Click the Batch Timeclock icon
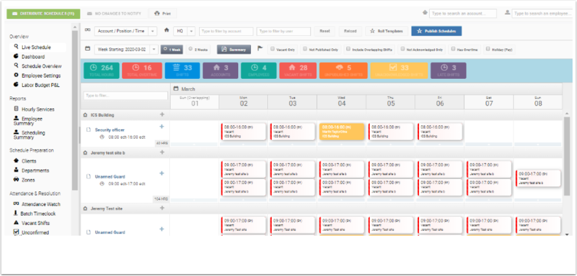The image size is (577, 276). click(x=16, y=213)
